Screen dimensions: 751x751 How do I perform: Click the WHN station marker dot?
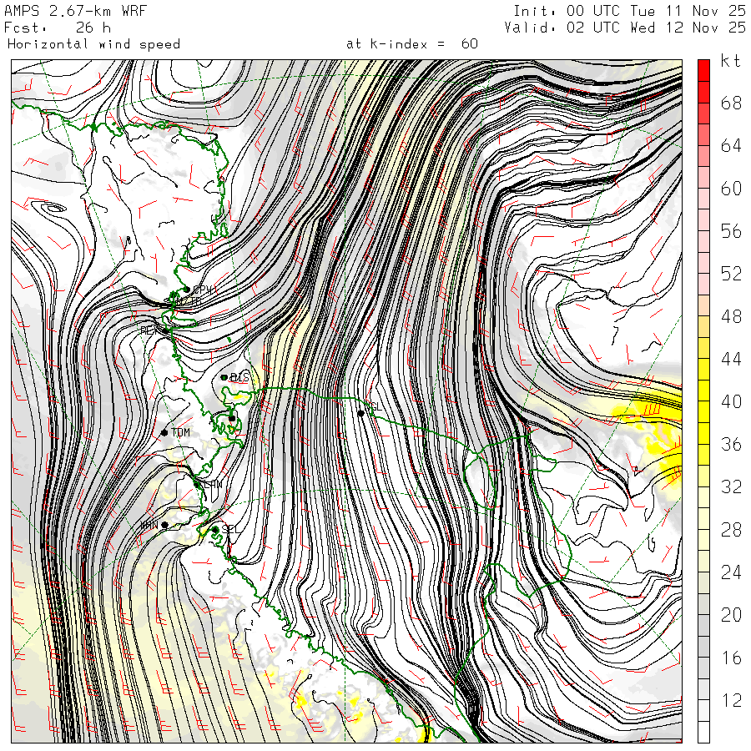pyautogui.click(x=165, y=524)
